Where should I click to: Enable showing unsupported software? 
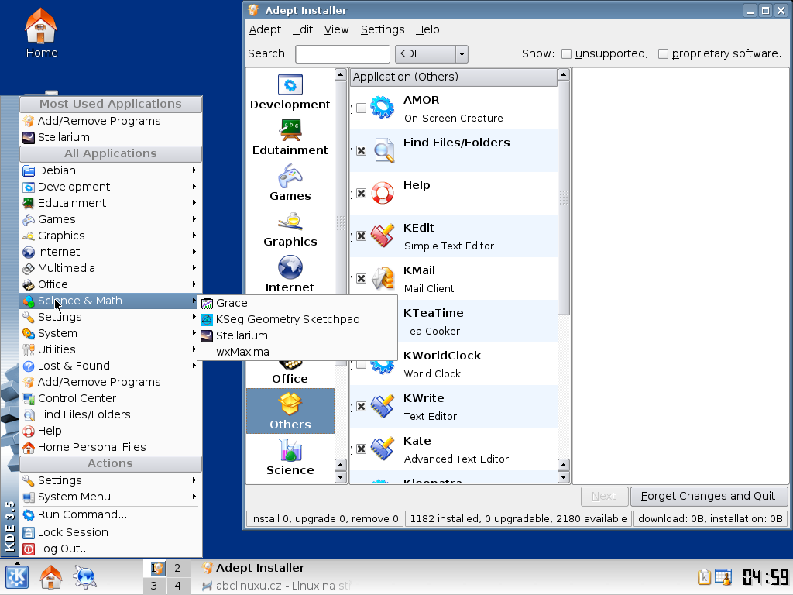566,53
